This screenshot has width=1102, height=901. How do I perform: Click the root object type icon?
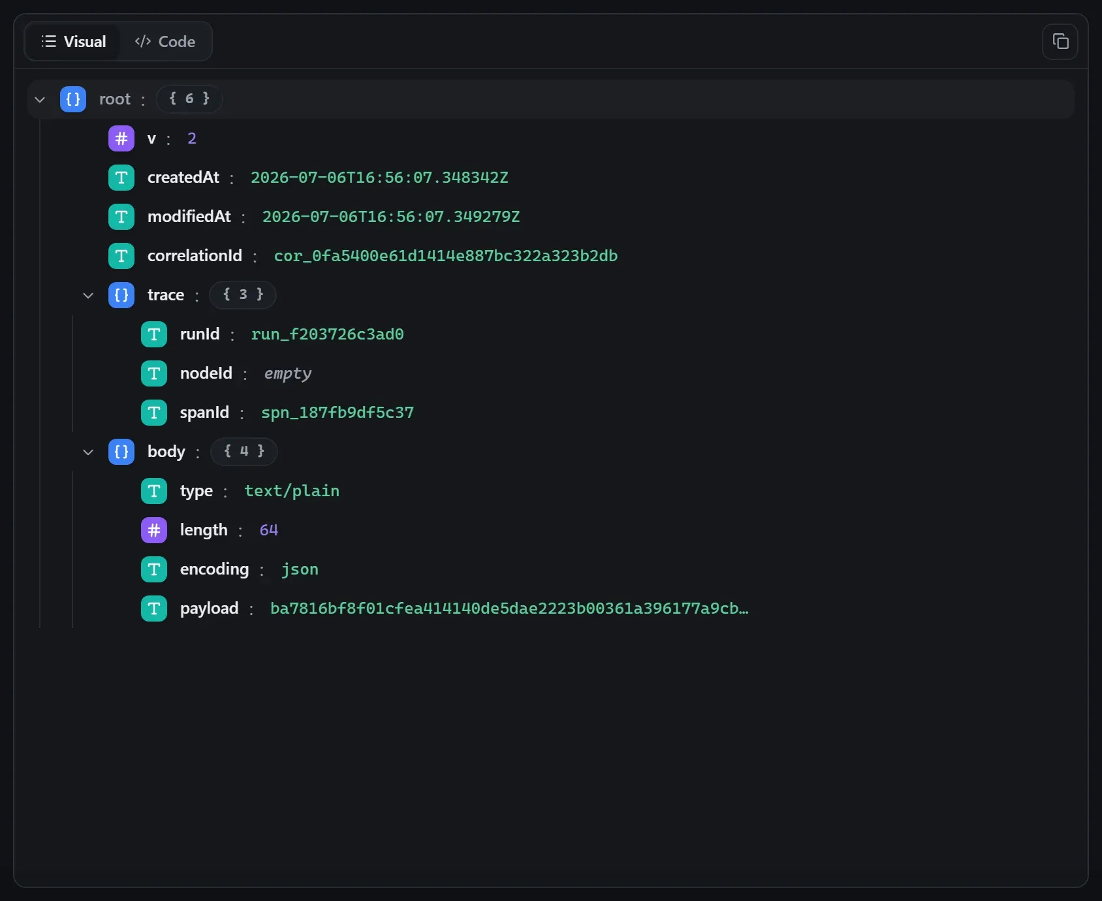click(x=73, y=99)
